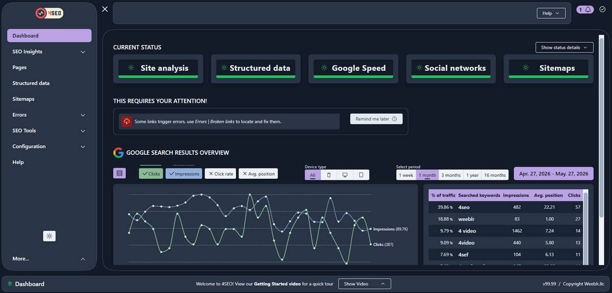This screenshot has height=293, width=612.
Task: Expand SEO Insights menu chevron
Action: click(x=83, y=52)
